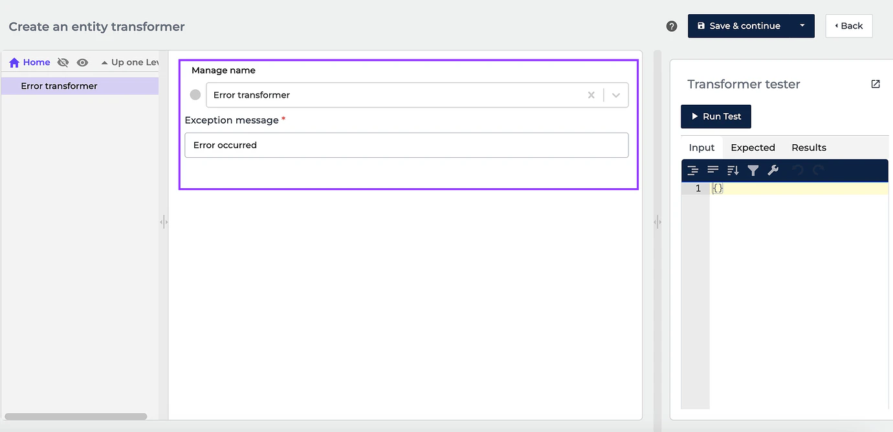Clear the Error transformer selection with X
893x432 pixels.
click(591, 95)
